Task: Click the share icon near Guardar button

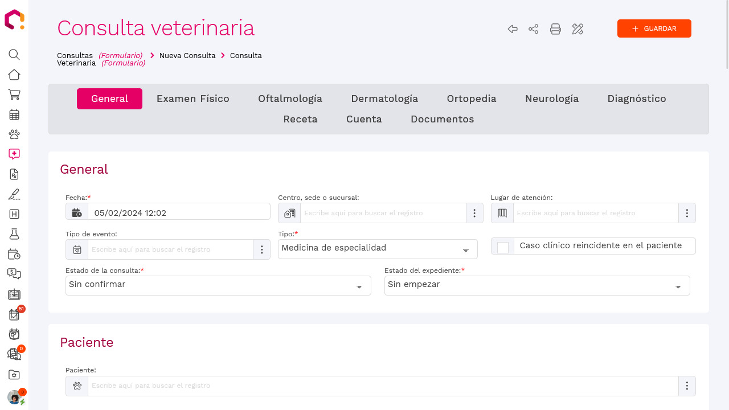Action: coord(534,28)
